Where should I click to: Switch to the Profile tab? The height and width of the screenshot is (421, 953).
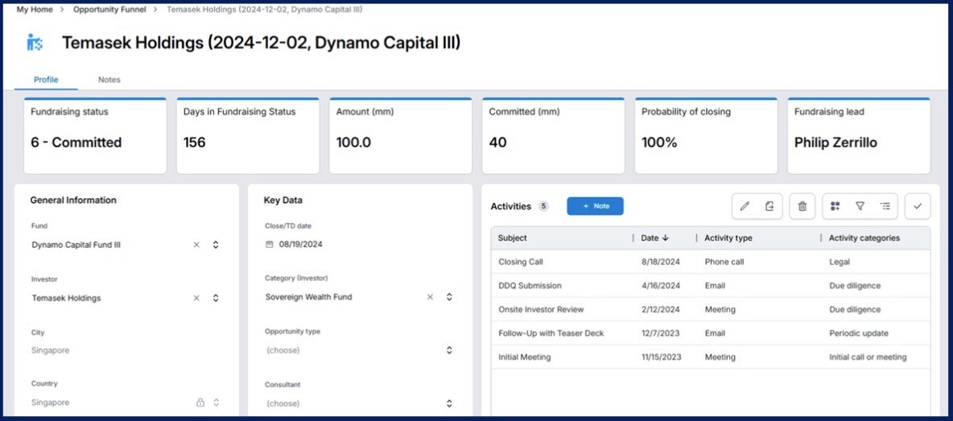click(x=46, y=80)
